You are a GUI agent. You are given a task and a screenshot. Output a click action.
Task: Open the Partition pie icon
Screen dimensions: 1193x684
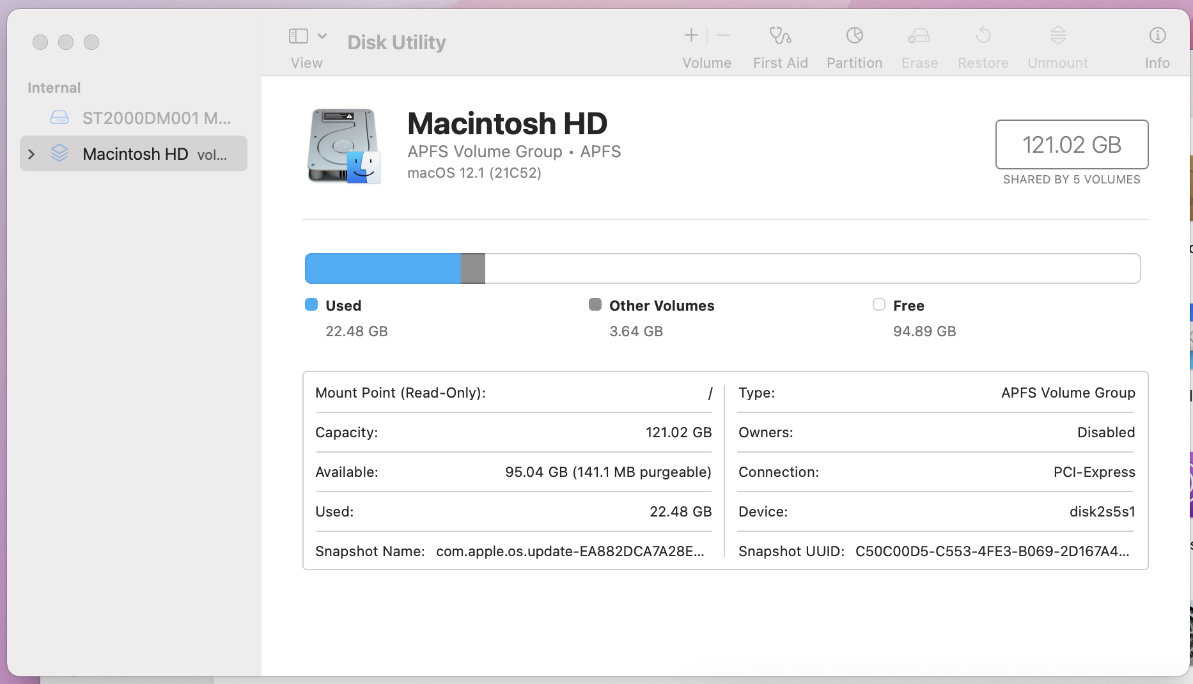click(855, 35)
